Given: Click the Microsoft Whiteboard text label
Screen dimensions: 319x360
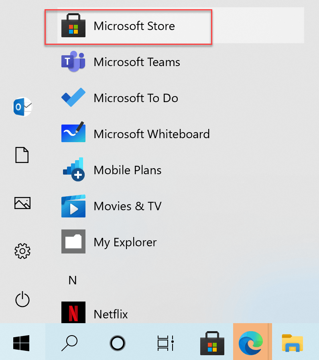Looking at the screenshot, I should 152,134.
